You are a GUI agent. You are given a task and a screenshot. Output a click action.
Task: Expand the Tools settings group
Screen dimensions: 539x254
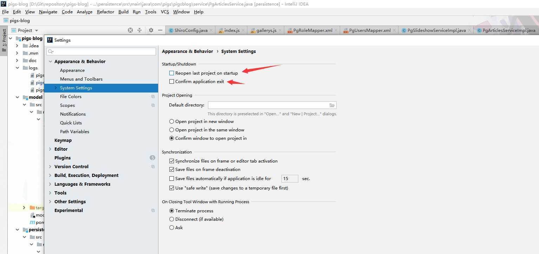click(x=50, y=193)
